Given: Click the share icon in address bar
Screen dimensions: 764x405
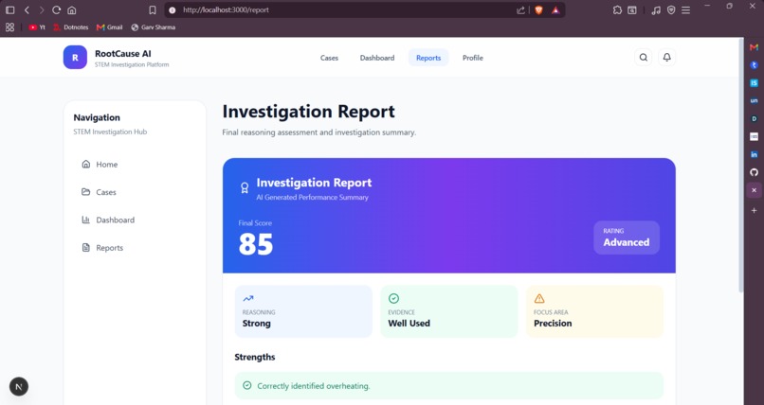Looking at the screenshot, I should [x=520, y=9].
